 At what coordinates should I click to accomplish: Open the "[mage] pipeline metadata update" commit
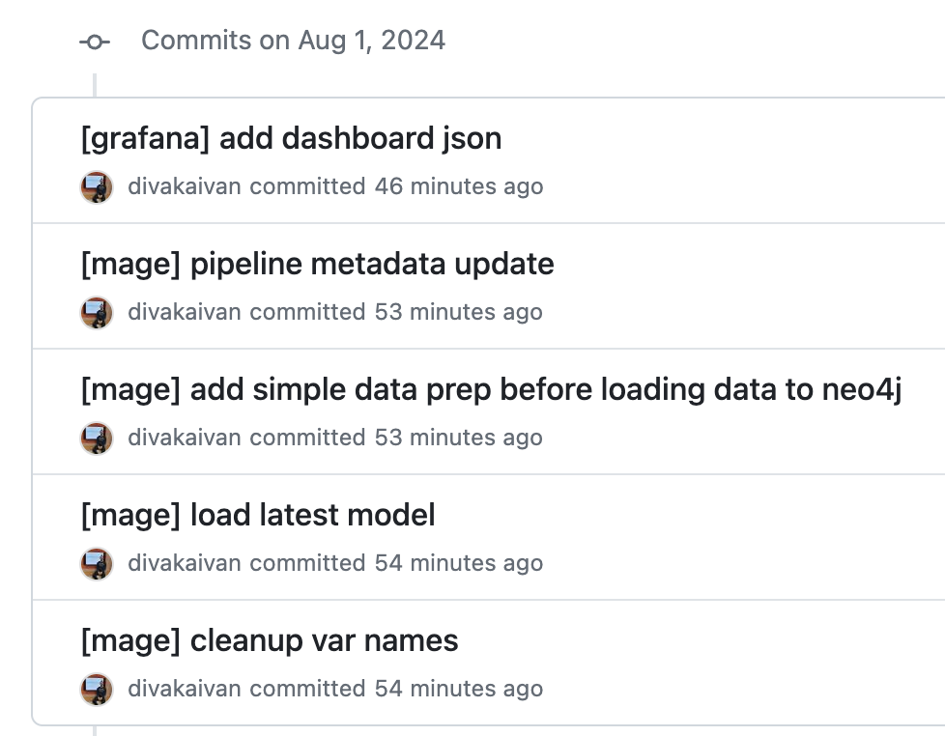tap(317, 264)
